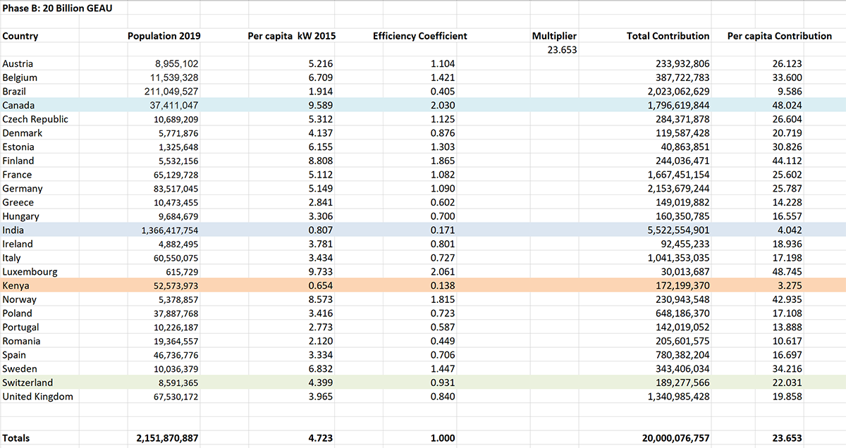
Task: Select Norway's efficiency coefficient 1.815
Action: point(443,299)
